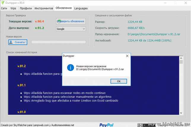Click the download speed 6666,67 KB/s
The width and height of the screenshot is (191, 127).
[136, 28]
